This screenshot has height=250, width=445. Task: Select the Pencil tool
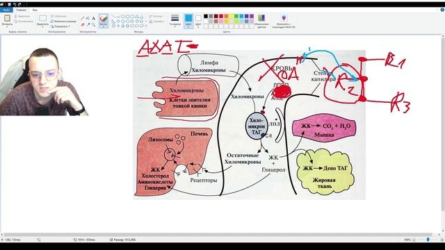[82, 19]
